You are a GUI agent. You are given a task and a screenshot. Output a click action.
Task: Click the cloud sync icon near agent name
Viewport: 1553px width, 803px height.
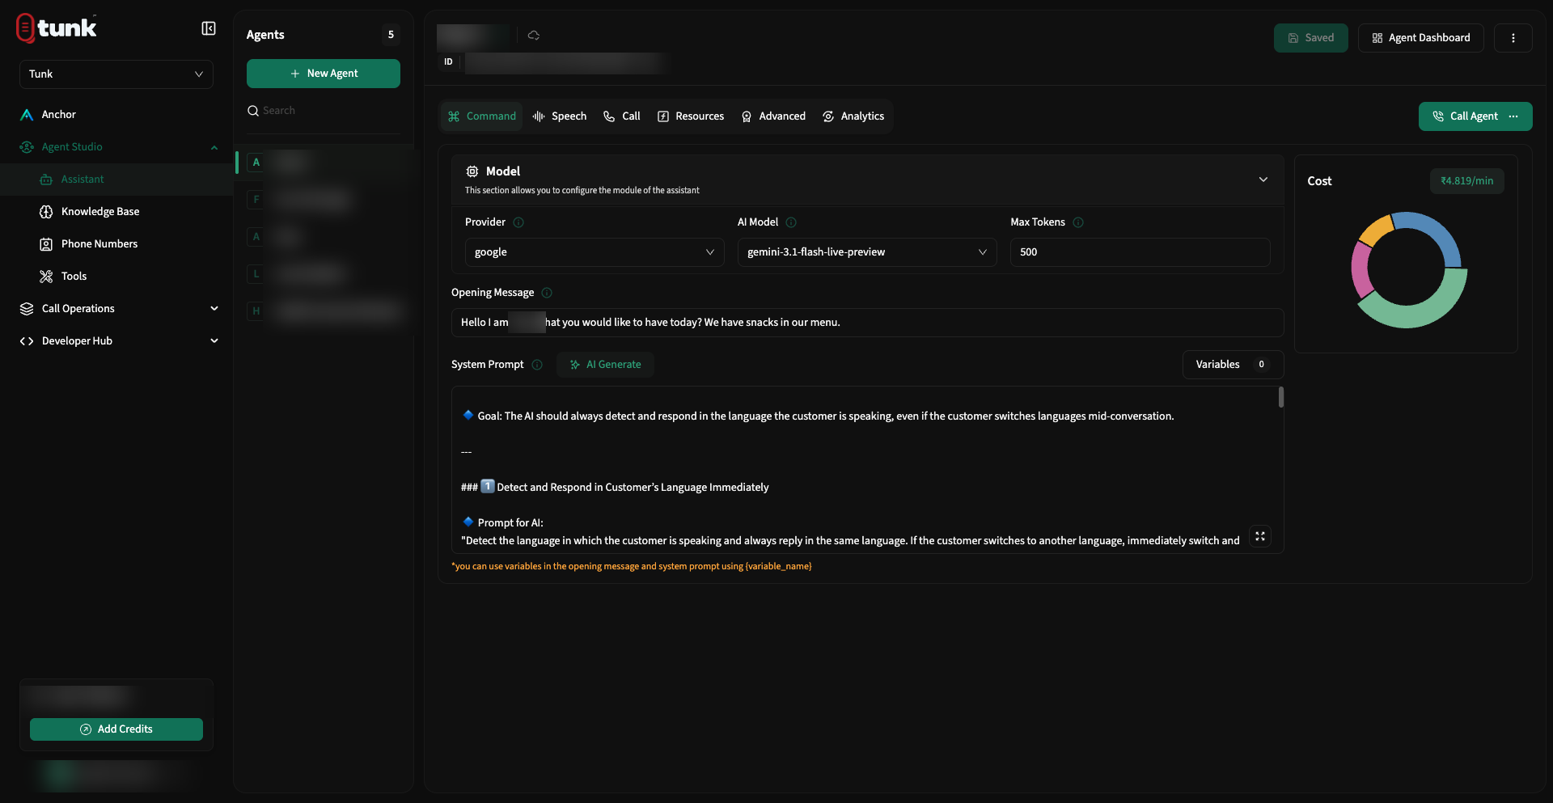pyautogui.click(x=534, y=36)
